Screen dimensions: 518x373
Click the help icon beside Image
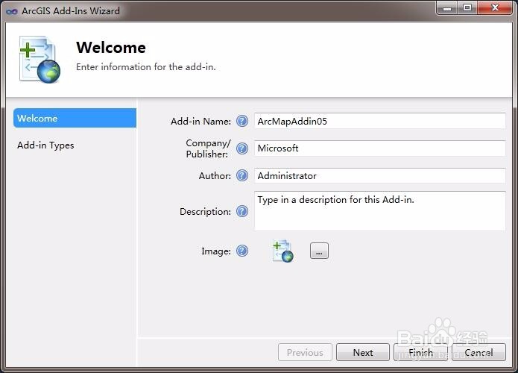pyautogui.click(x=242, y=251)
